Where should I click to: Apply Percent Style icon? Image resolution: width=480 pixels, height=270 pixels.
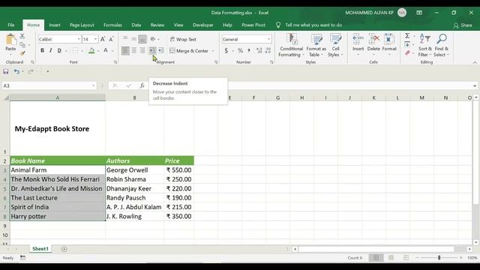(240, 50)
